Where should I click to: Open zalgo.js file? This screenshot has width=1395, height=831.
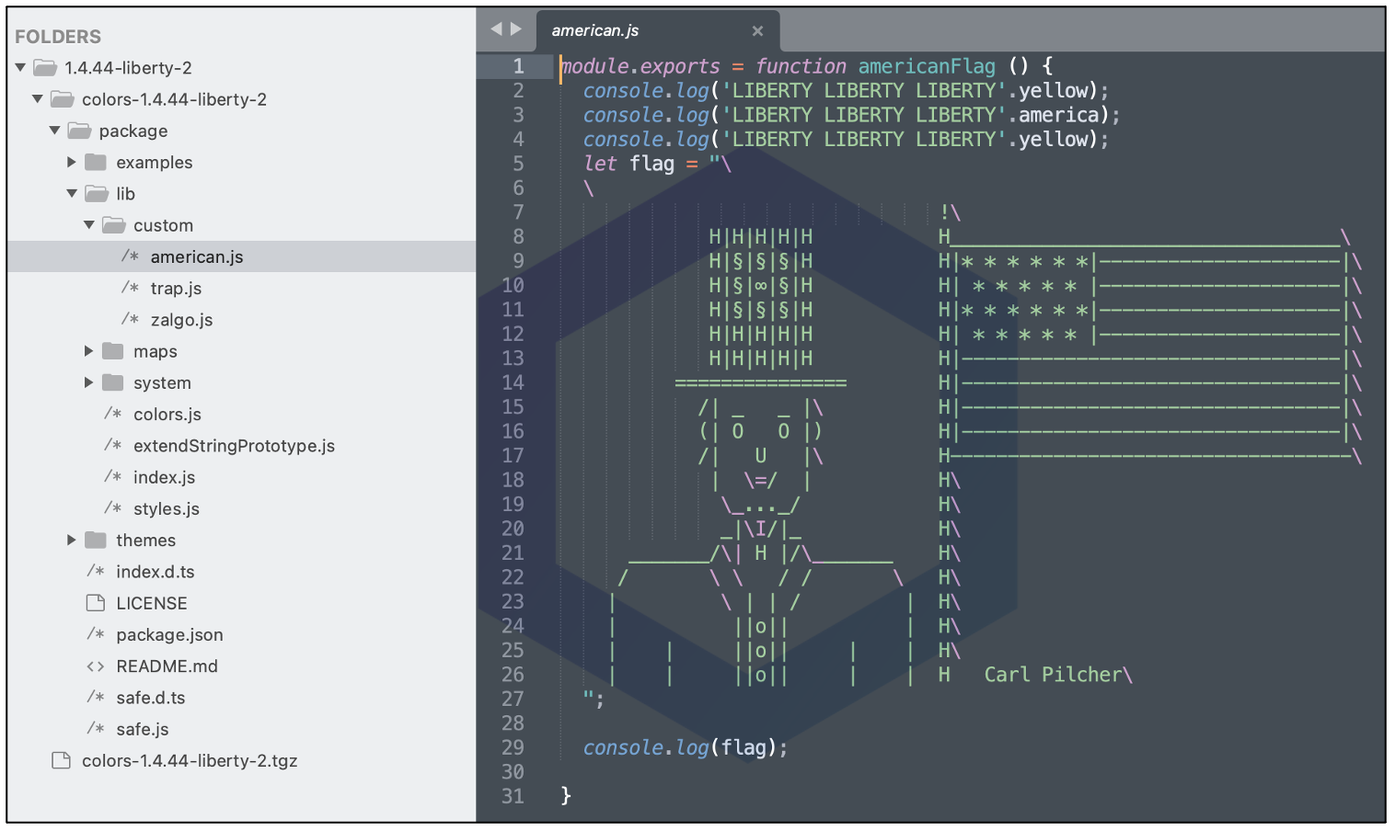point(181,320)
